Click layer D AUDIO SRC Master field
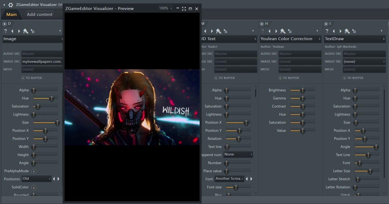 click(x=42, y=54)
